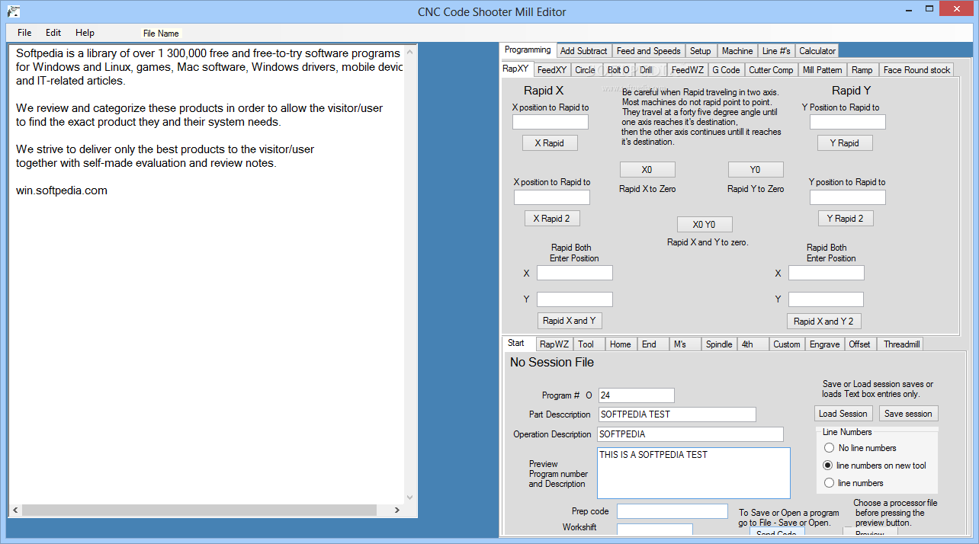Click the Save session button
979x544 pixels.
(x=908, y=414)
